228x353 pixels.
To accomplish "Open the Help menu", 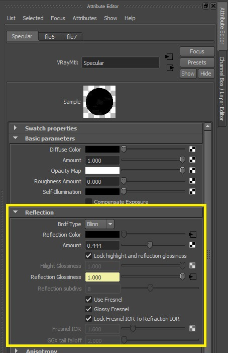I will point(130,18).
